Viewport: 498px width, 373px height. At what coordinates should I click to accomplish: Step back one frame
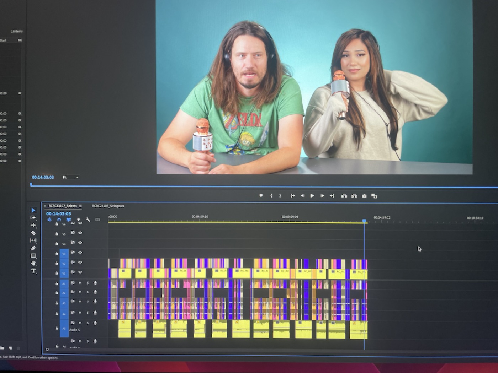click(x=302, y=196)
